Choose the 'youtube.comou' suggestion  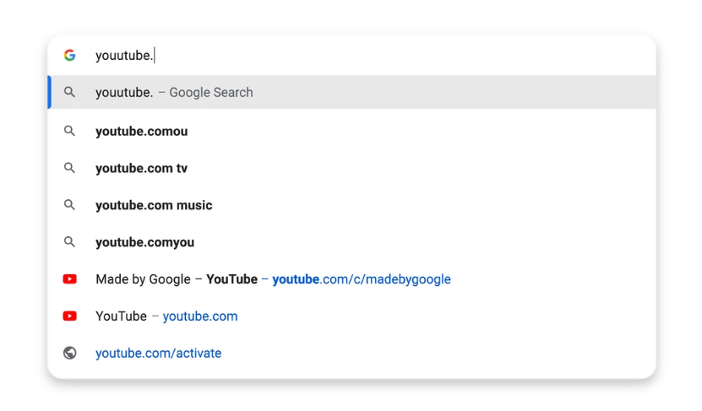[x=351, y=131]
